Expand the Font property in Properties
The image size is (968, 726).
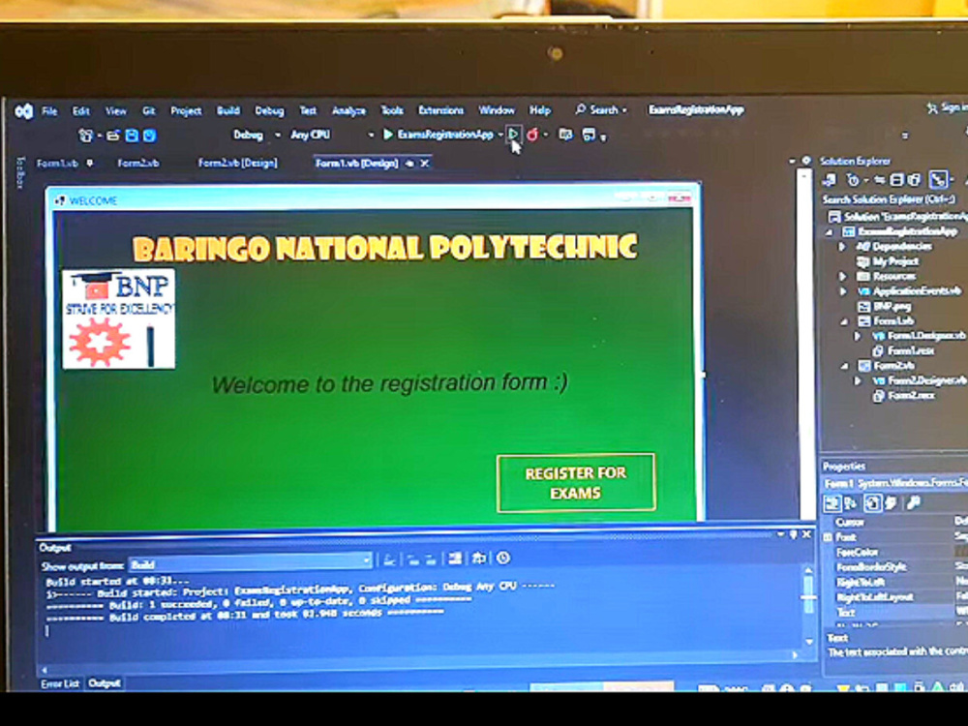click(x=828, y=537)
